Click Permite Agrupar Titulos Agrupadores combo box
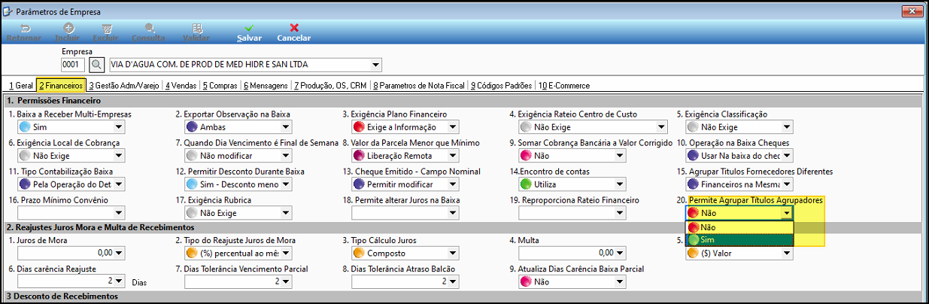The image size is (929, 304). click(x=739, y=214)
